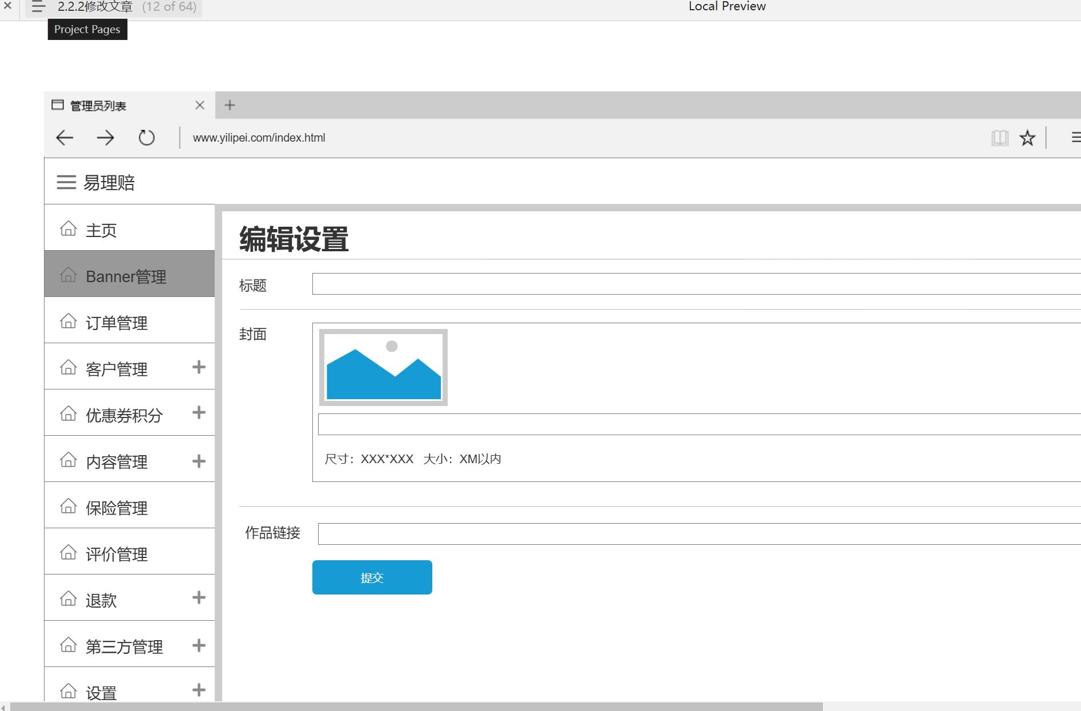Expand 客户管理 with its plus sign
1081x711 pixels.
click(x=199, y=367)
